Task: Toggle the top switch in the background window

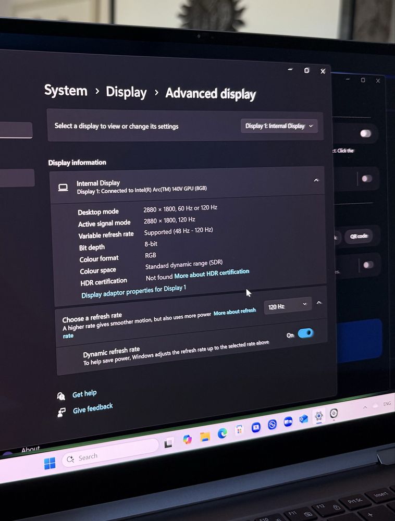Action: tap(365, 133)
